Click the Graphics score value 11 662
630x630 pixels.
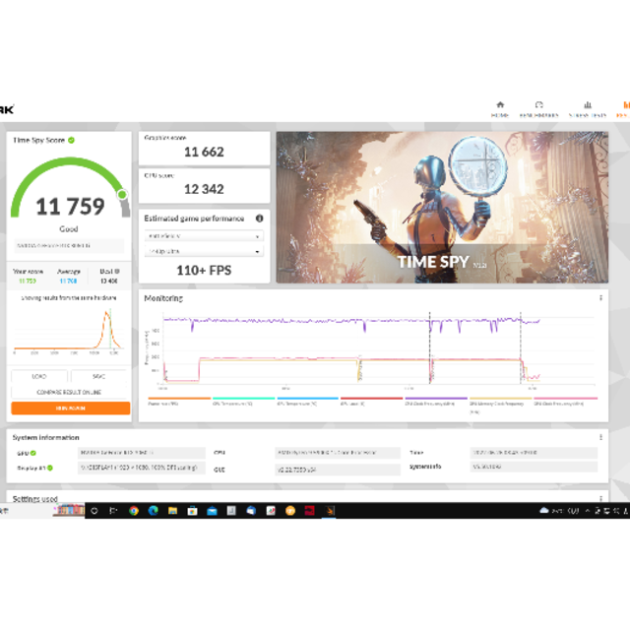204,152
